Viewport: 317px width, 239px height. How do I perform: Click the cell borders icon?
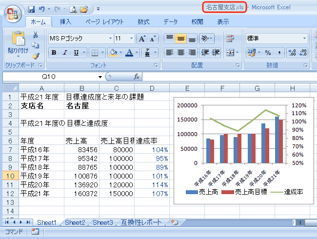pyautogui.click(x=95, y=53)
